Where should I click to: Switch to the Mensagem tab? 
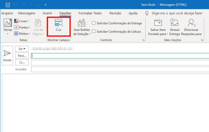click(27, 13)
